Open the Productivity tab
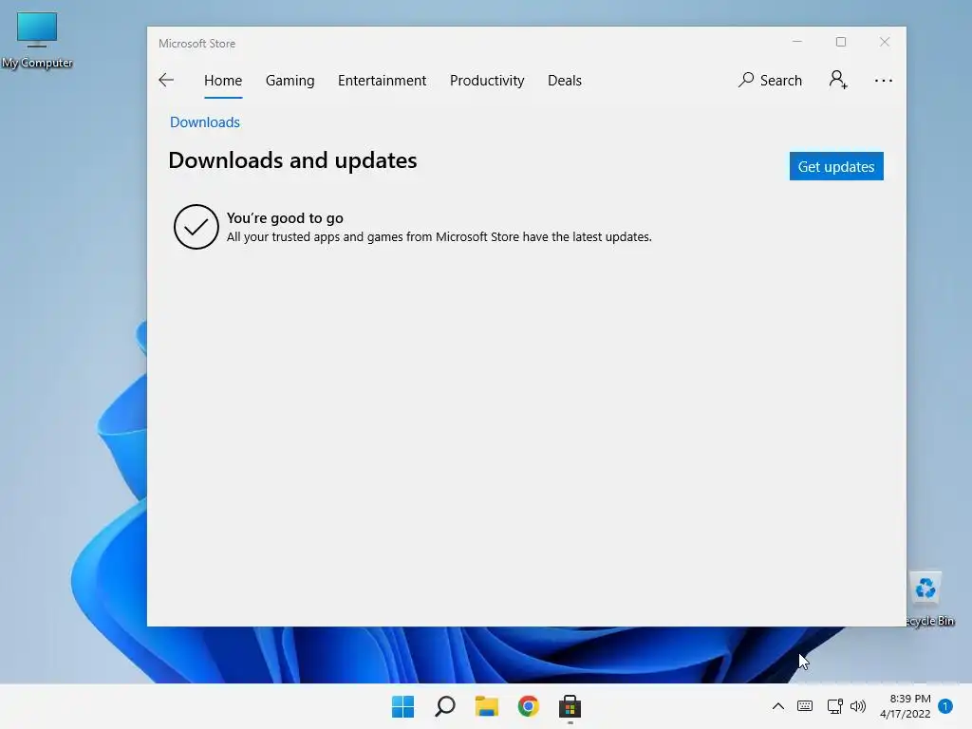This screenshot has width=972, height=729. [487, 81]
